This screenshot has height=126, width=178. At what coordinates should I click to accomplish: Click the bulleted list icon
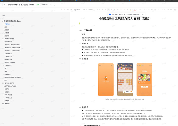pyautogui.click(x=140, y=10)
